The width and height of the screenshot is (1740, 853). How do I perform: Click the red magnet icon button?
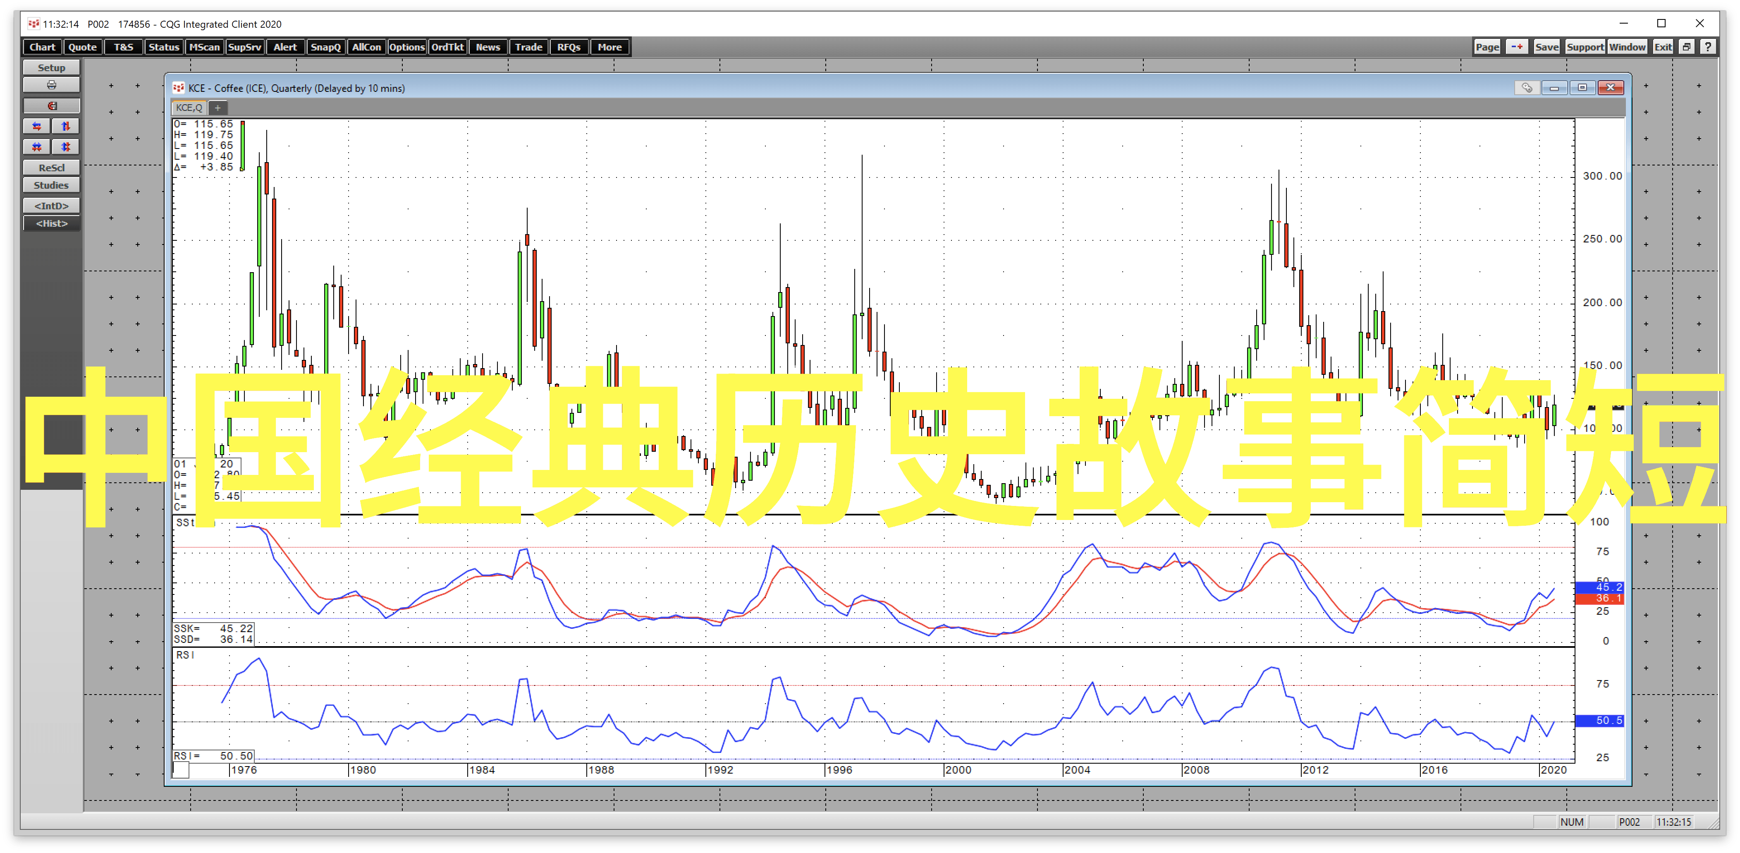[51, 106]
